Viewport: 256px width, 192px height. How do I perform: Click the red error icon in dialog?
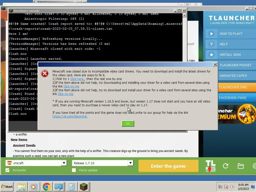point(45,74)
